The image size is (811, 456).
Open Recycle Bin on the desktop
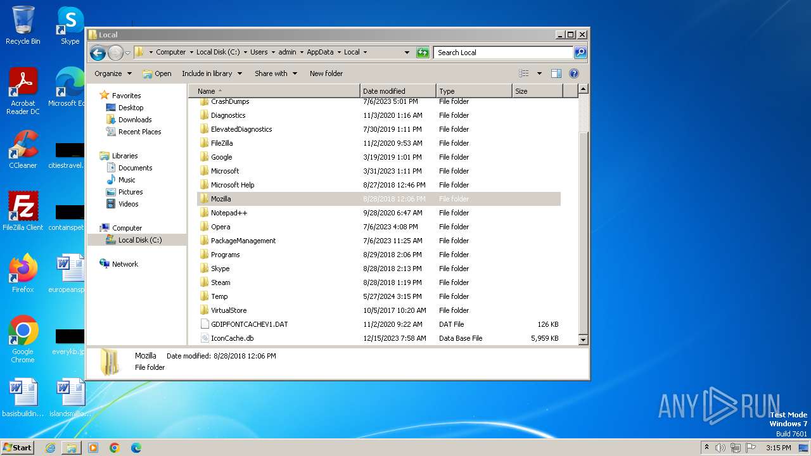23,25
